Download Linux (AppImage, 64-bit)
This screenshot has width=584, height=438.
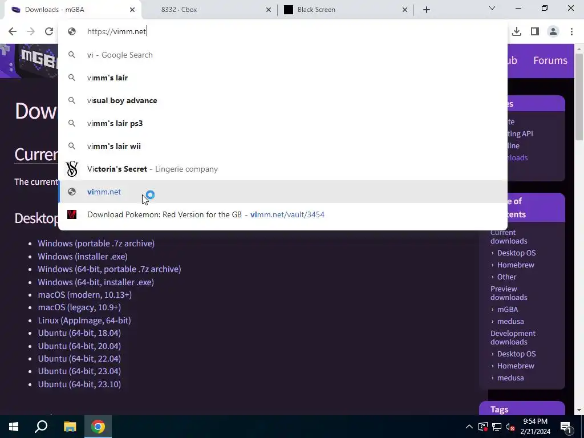[84, 321]
